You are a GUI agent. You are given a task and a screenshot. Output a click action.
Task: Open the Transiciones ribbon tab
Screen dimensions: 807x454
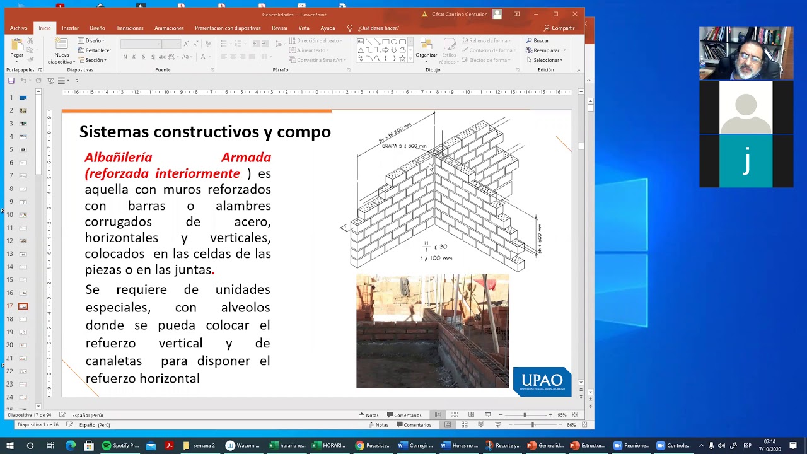pos(130,28)
